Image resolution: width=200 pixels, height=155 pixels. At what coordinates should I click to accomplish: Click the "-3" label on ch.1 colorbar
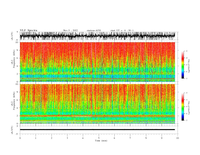pos(186,51)
